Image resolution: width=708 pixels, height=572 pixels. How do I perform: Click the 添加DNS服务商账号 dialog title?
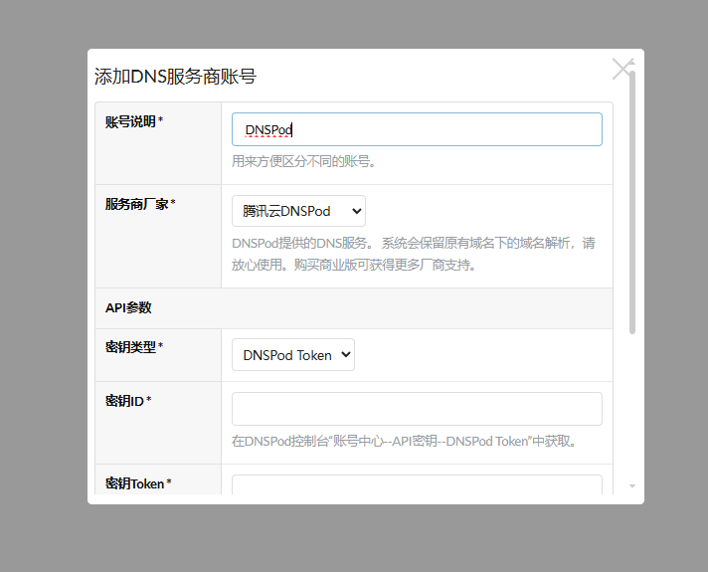(175, 77)
